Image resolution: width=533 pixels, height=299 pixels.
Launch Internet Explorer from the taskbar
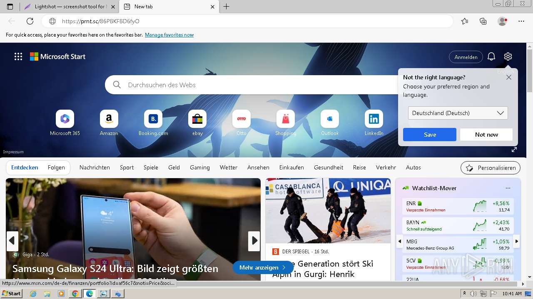pyautogui.click(x=33, y=294)
